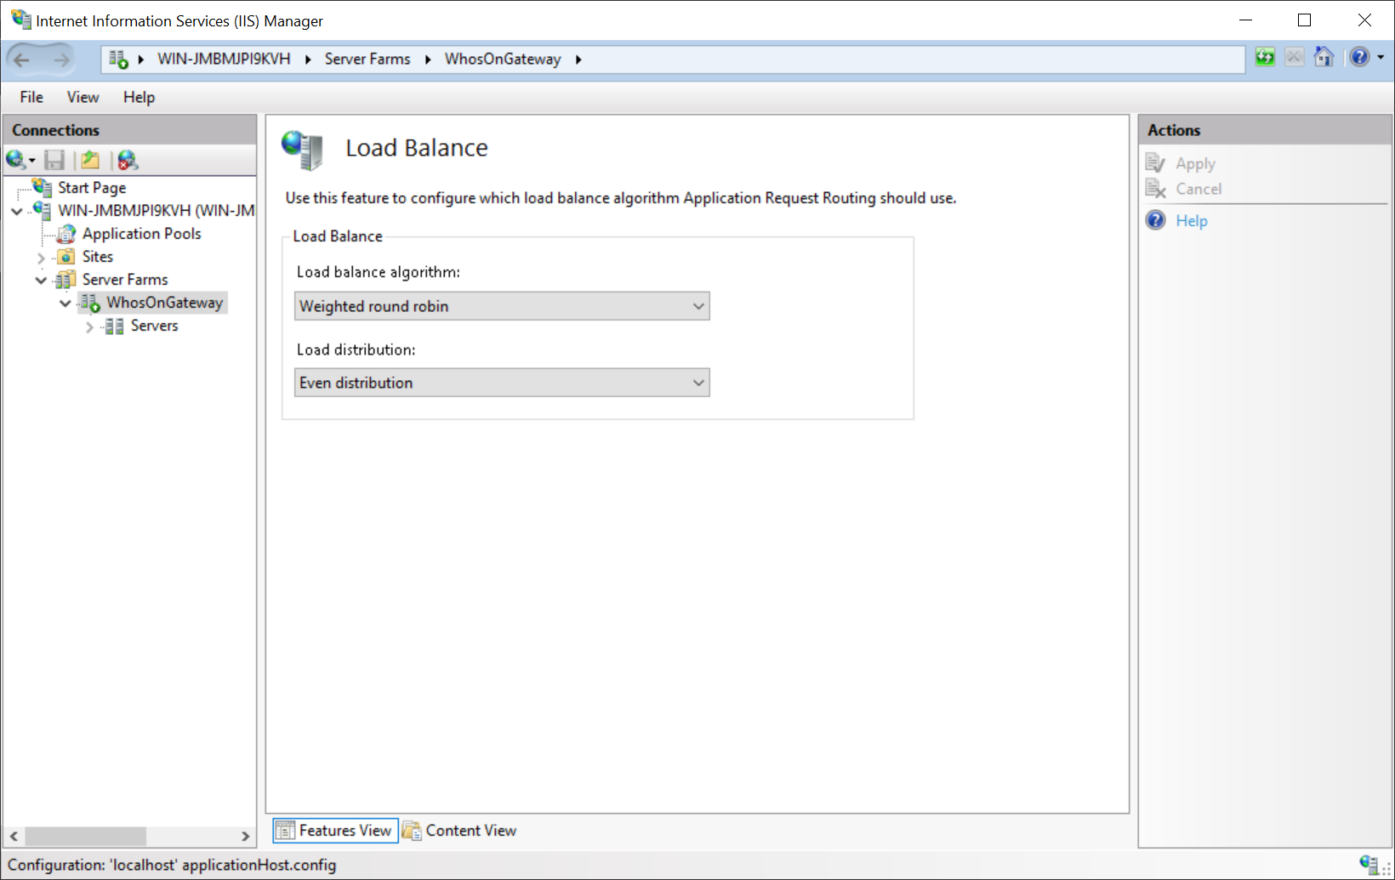This screenshot has width=1395, height=880.
Task: Click the status bar network icon
Action: [x=1368, y=864]
